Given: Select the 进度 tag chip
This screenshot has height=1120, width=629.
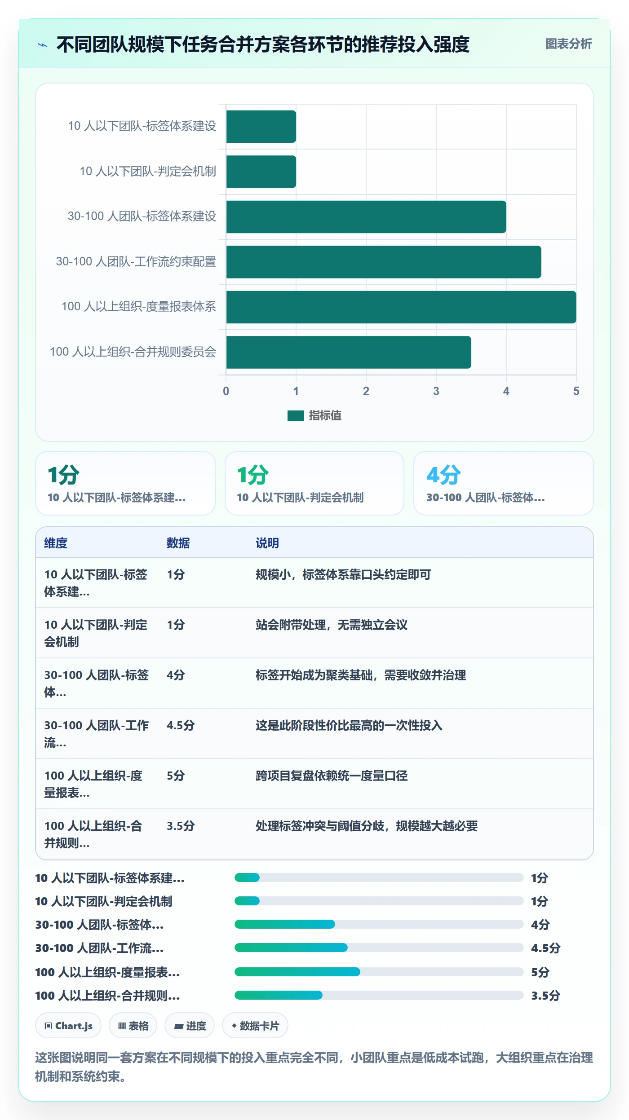Looking at the screenshot, I should click(190, 1026).
